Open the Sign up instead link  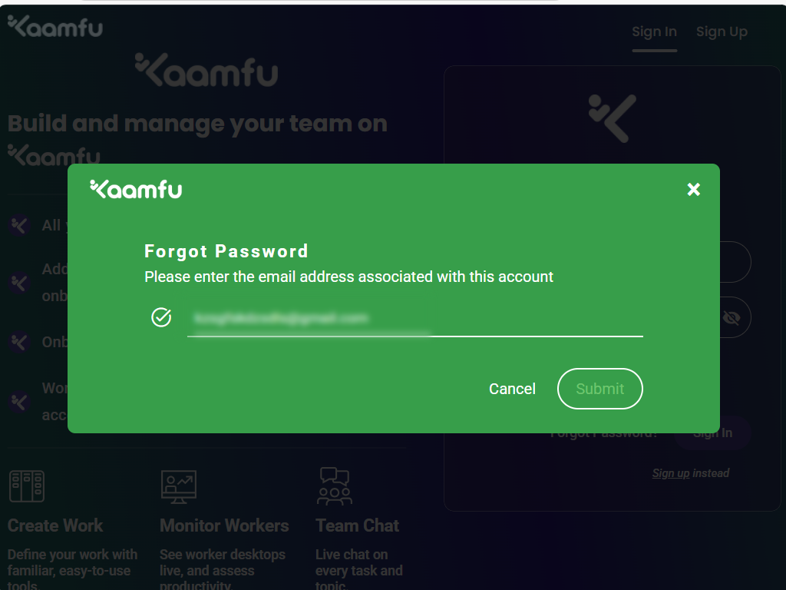click(x=671, y=473)
